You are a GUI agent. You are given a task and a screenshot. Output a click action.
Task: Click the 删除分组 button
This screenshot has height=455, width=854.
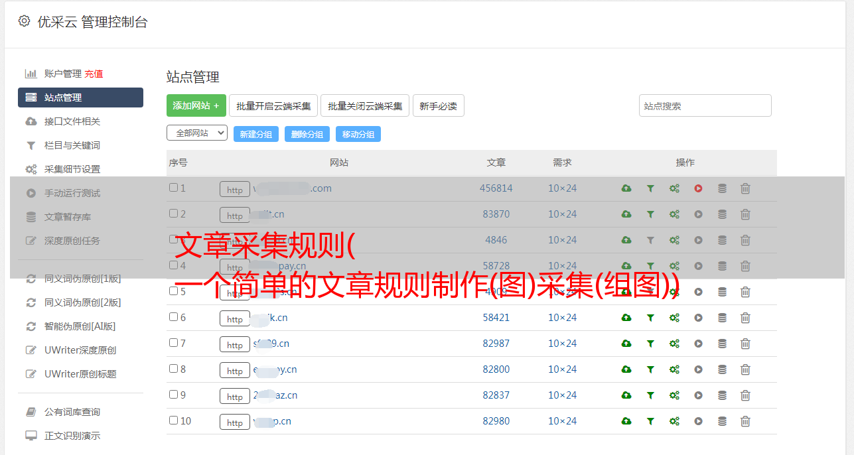(x=307, y=134)
